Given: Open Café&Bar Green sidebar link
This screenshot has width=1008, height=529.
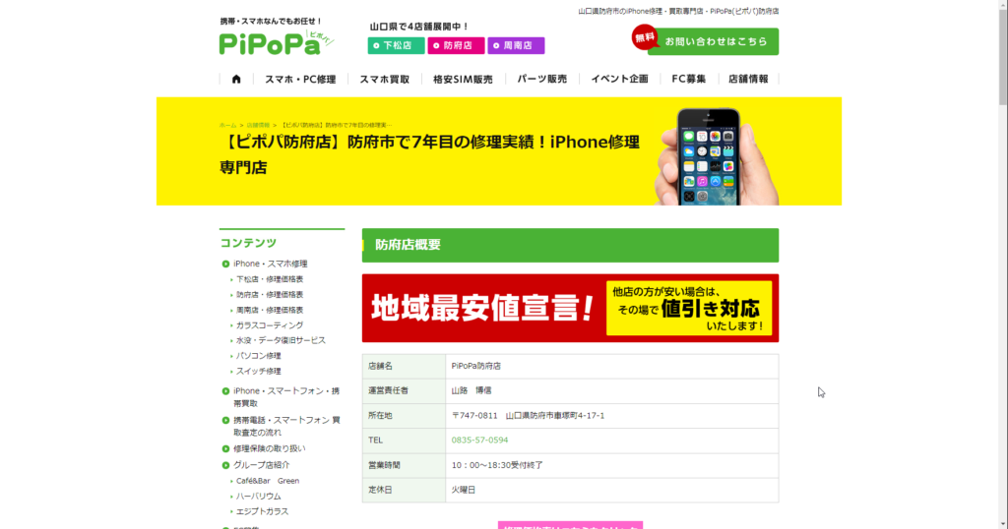Looking at the screenshot, I should click(268, 481).
